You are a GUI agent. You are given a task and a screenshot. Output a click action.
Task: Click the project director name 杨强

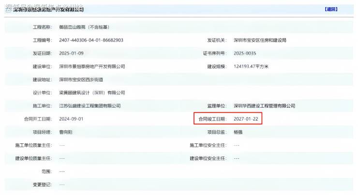click(238, 132)
